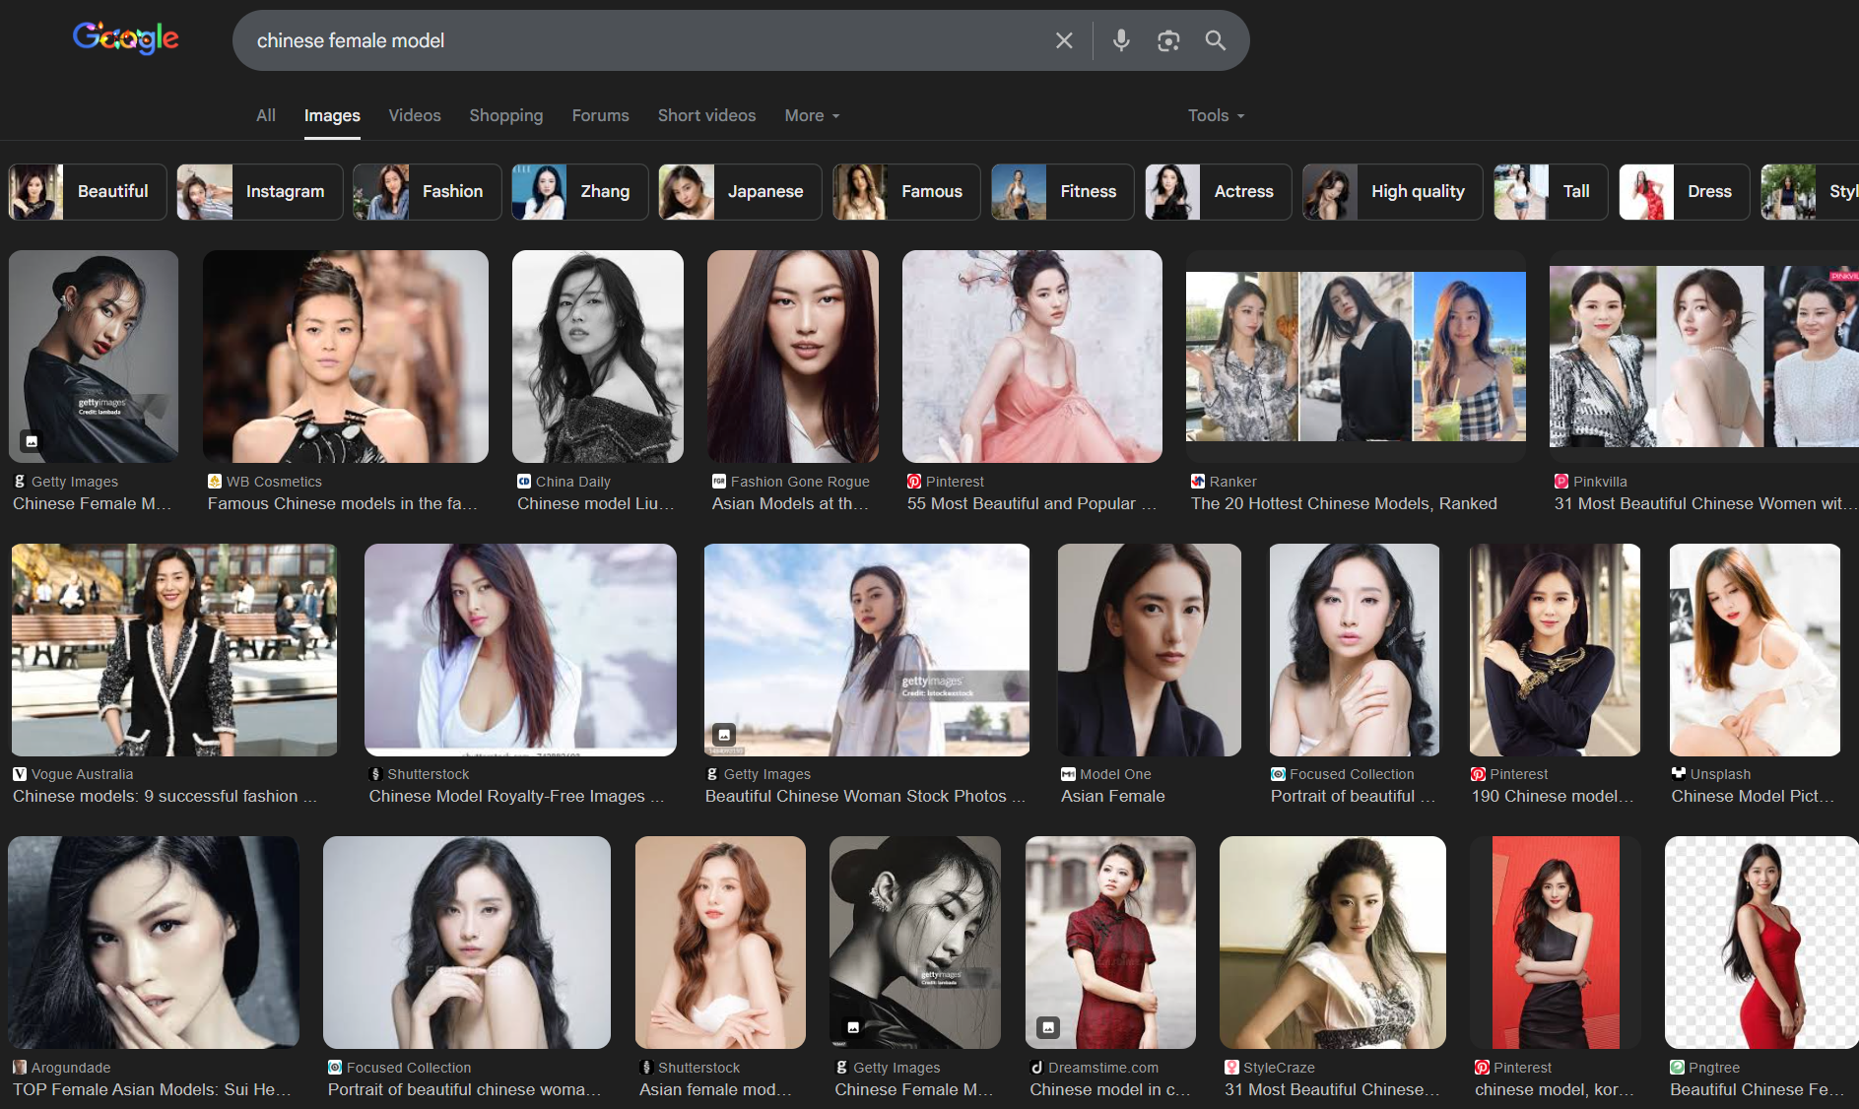1859x1109 pixels.
Task: View the Dreamstime red qipao thumbnail
Action: coord(1110,943)
